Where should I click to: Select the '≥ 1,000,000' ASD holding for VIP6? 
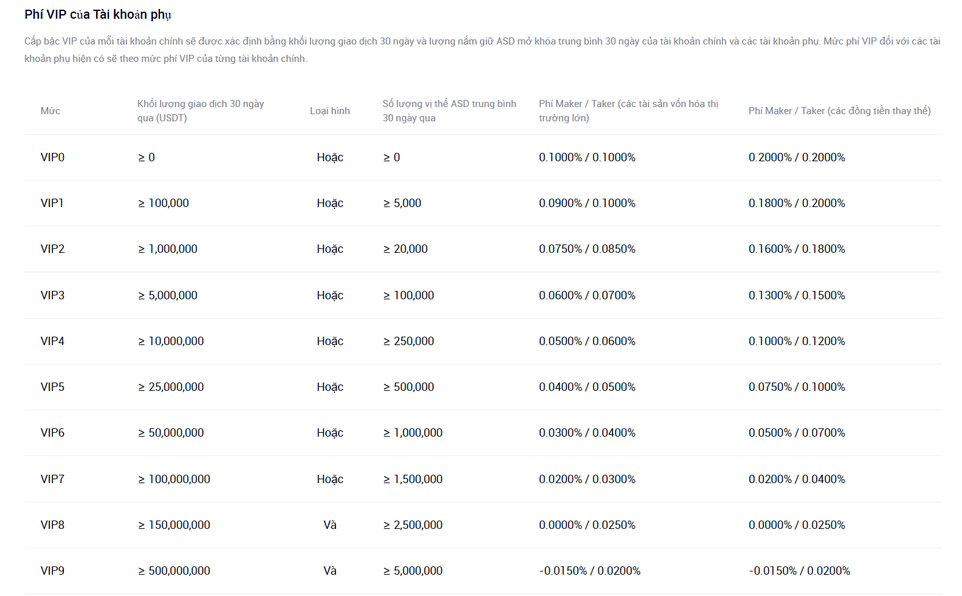coord(413,433)
